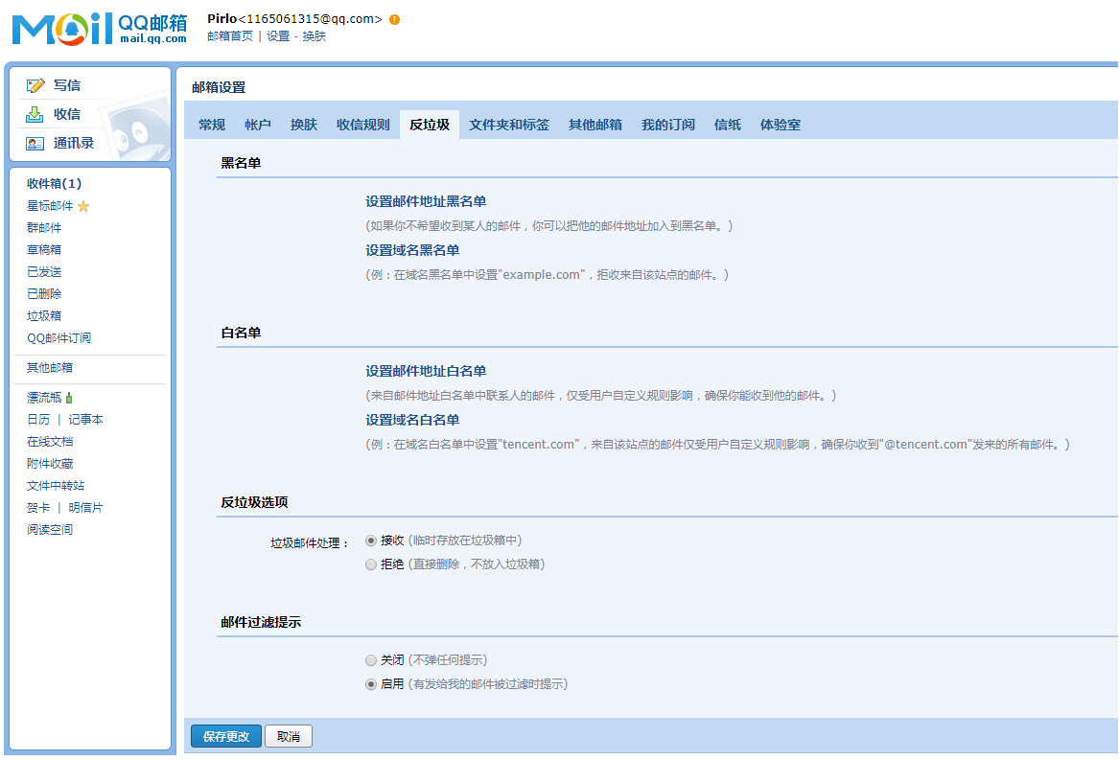Click the 保存更改 button
1119x760 pixels.
226,736
